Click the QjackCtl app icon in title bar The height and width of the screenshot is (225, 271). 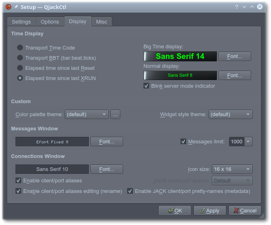pyautogui.click(x=8, y=7)
